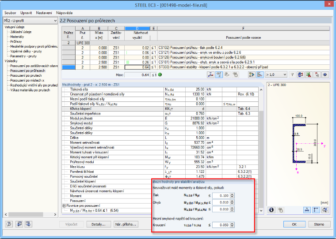Select CS102 tlak podle 6.2.4 row
Viewport: 336px width, 239px height.
tap(196, 48)
